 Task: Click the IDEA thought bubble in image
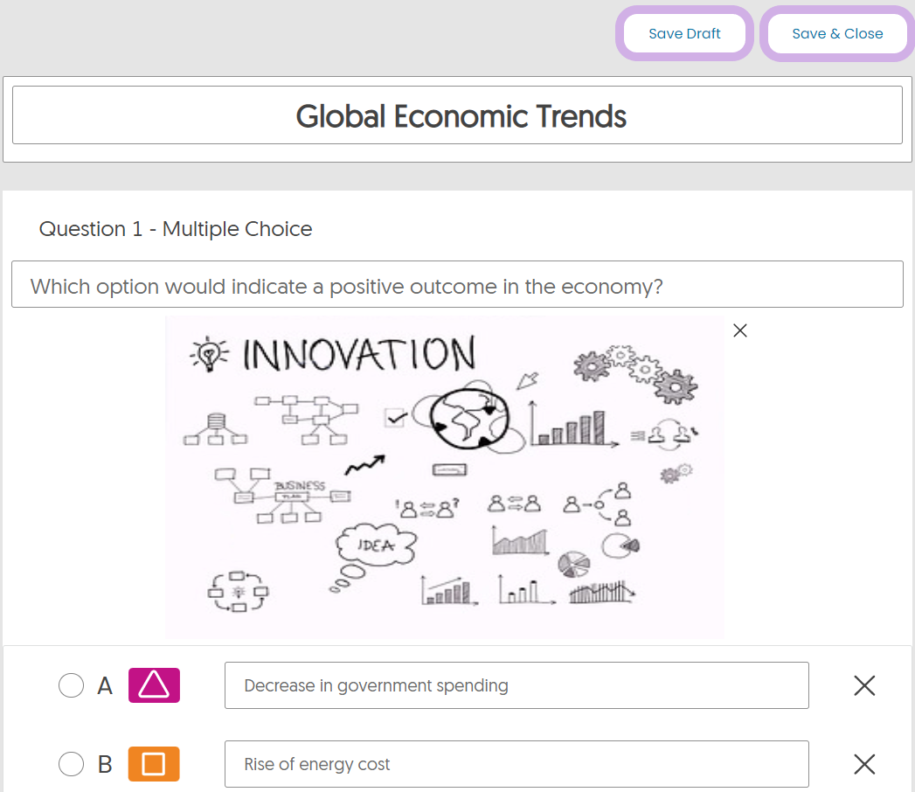coord(376,545)
